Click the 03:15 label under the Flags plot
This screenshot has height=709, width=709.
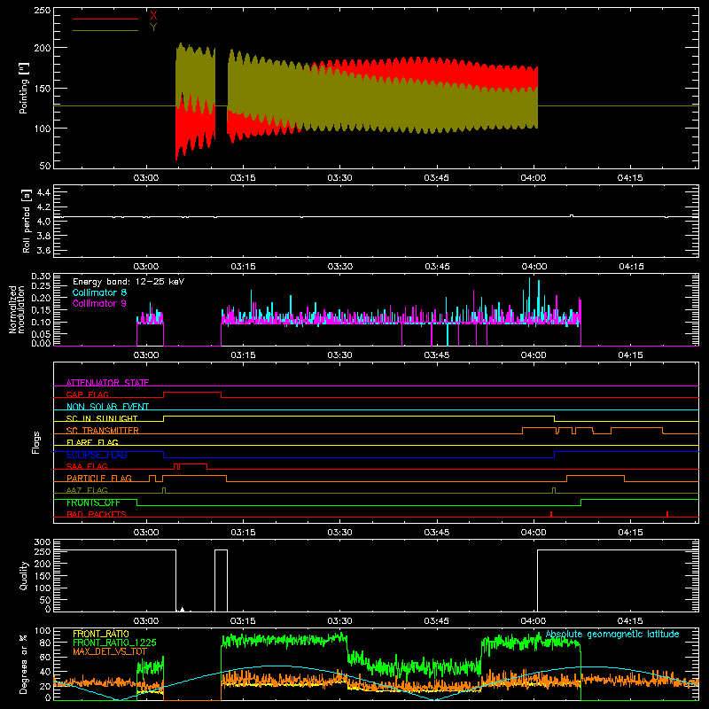tap(243, 533)
